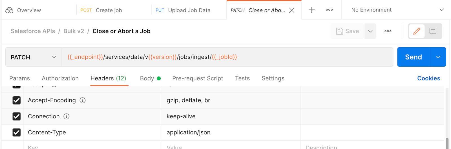Click the Salesforce APIs breadcrumb
The height and width of the screenshot is (149, 451).
(33, 31)
